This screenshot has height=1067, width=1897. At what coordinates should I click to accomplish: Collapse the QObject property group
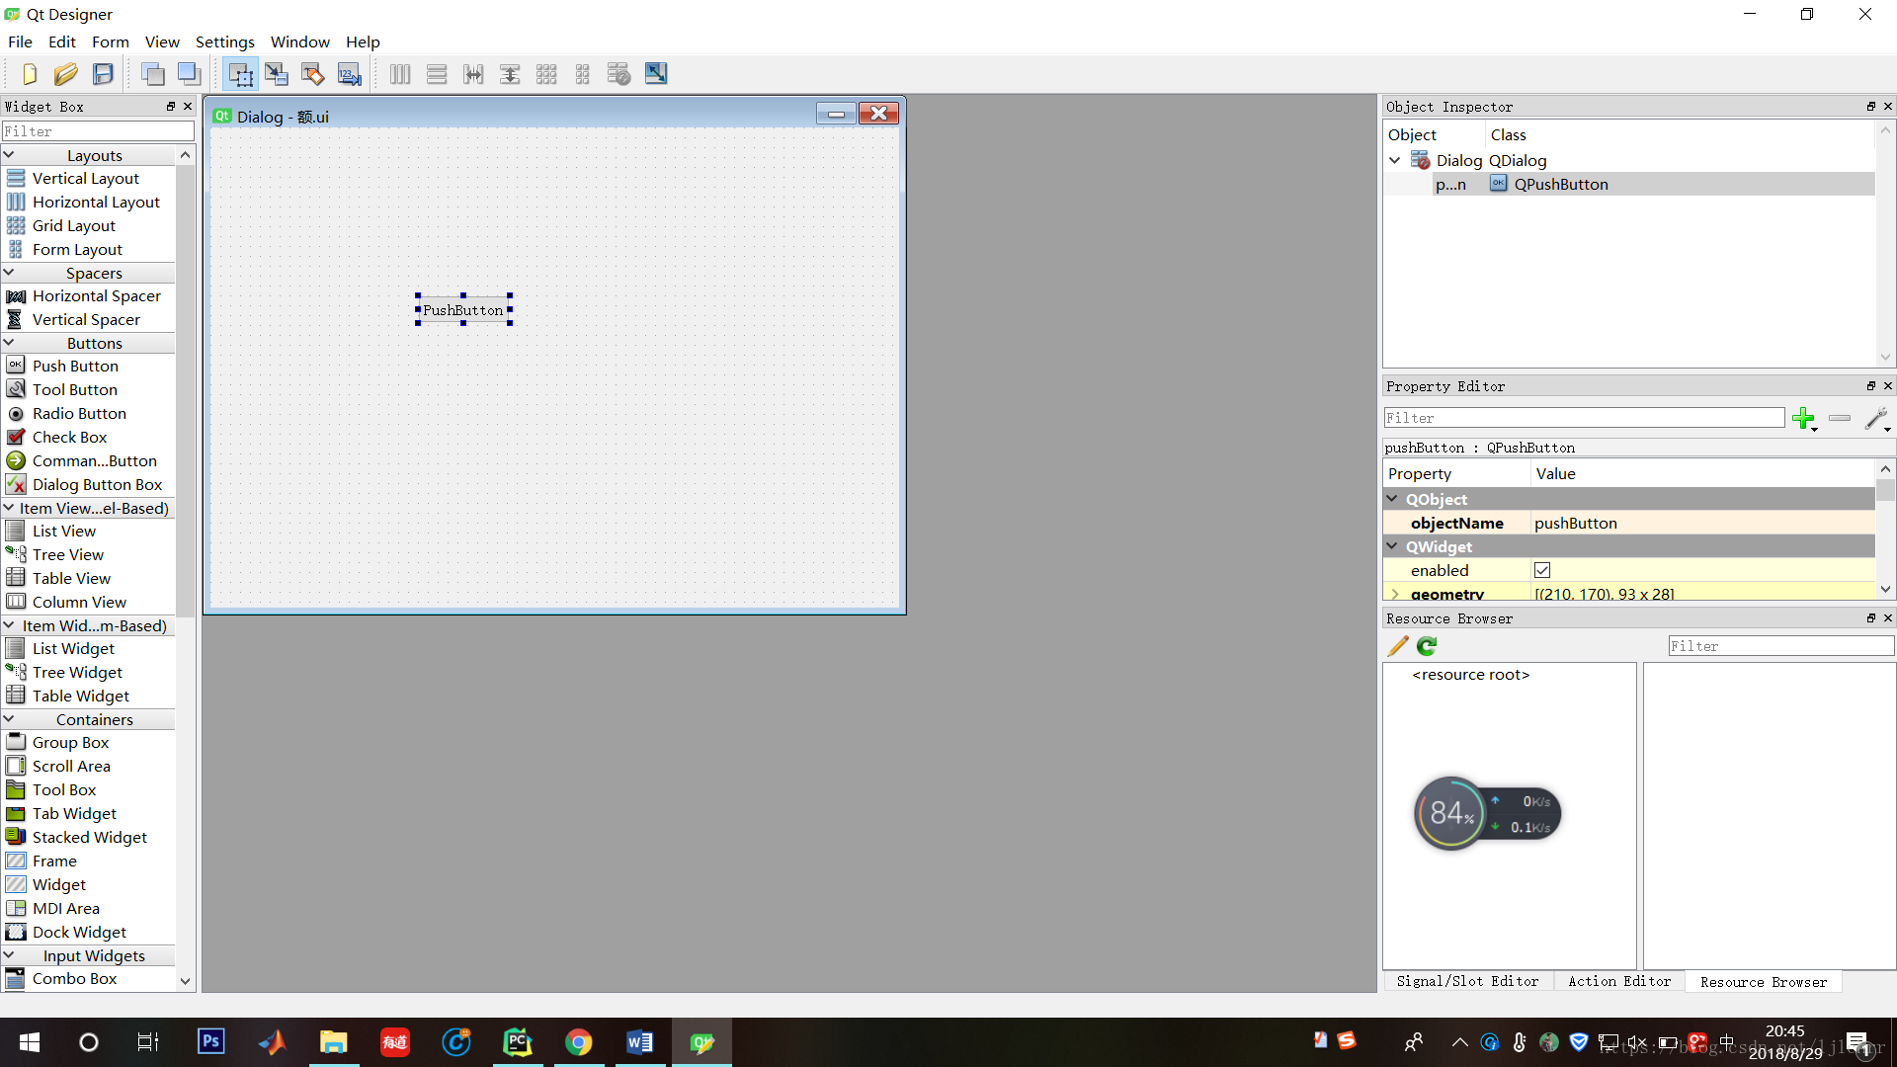click(x=1393, y=499)
